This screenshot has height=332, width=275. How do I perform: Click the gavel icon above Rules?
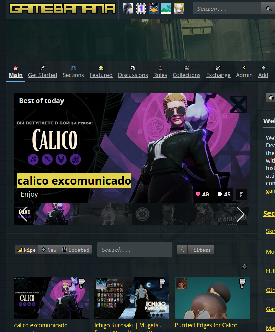coord(160,68)
